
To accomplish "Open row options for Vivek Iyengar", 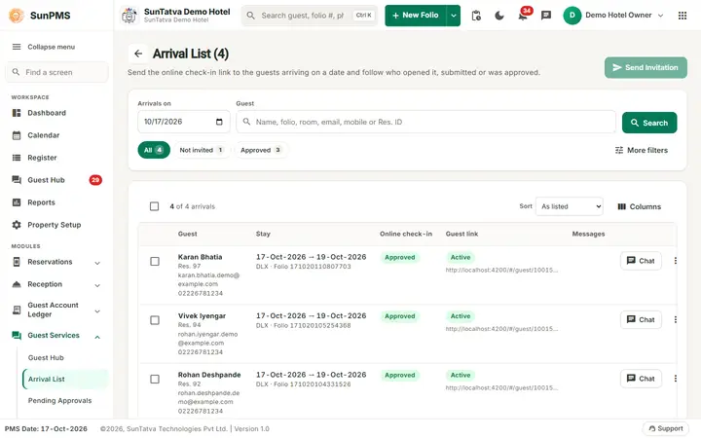I will [x=675, y=319].
